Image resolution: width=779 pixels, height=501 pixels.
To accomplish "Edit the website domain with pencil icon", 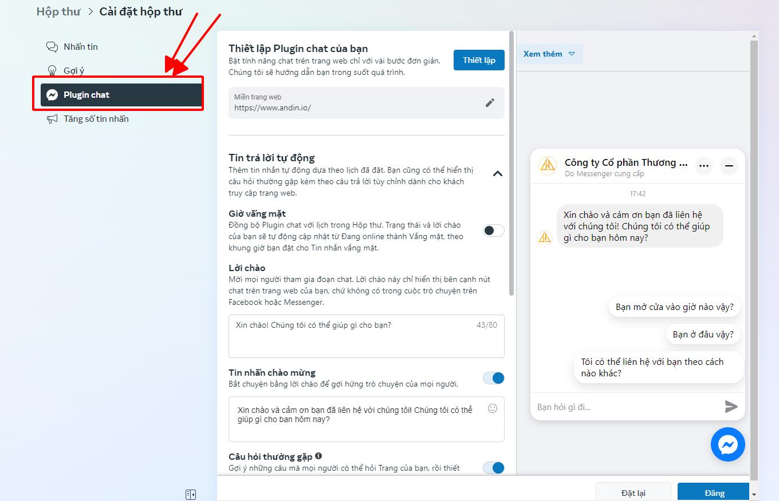I will pos(490,102).
